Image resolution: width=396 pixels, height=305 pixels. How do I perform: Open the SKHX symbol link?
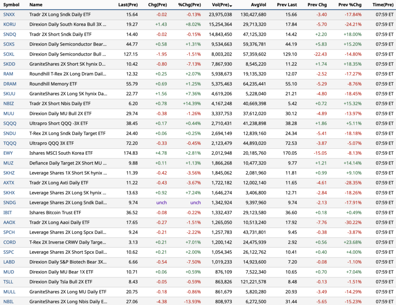9,193
